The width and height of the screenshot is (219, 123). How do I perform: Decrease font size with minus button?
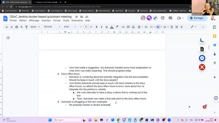click(81, 27)
